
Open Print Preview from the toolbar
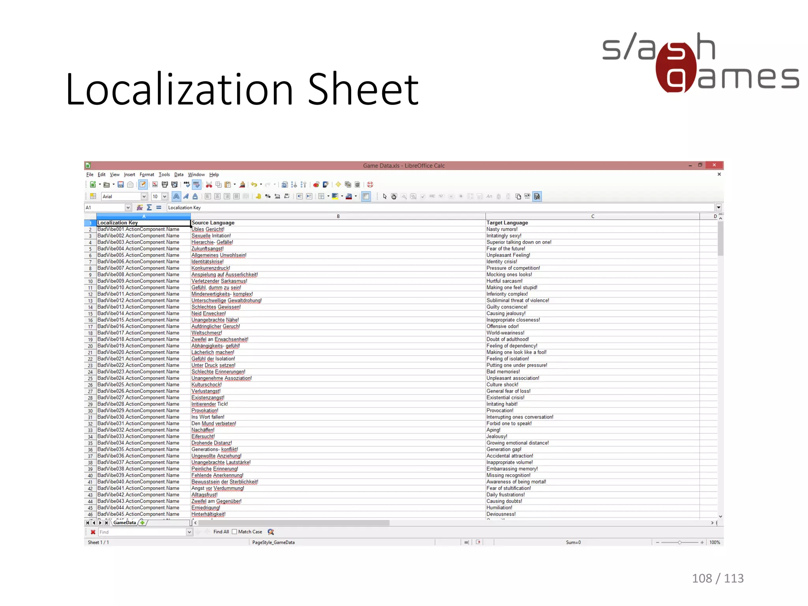point(174,185)
